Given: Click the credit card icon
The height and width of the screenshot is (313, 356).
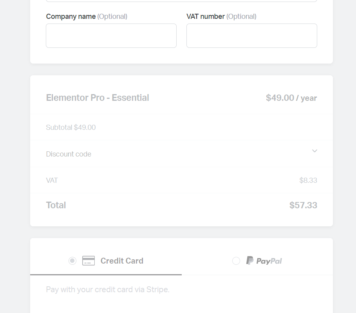Looking at the screenshot, I should point(89,261).
